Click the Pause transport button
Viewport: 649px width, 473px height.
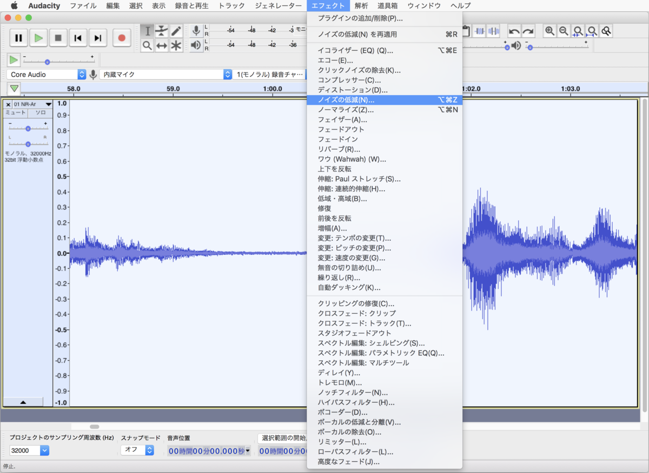tap(18, 38)
